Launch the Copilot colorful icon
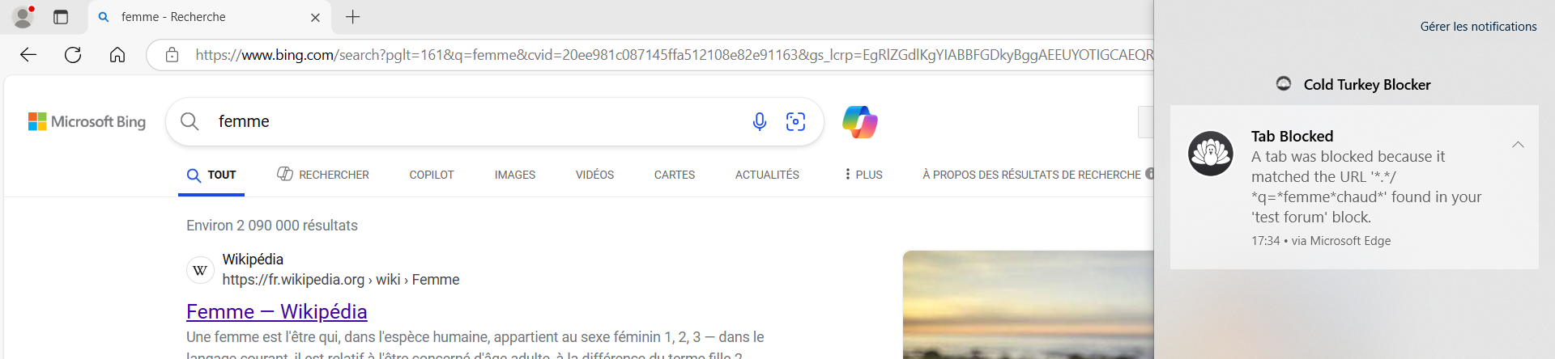Screen dimensions: 1555x359 860,122
